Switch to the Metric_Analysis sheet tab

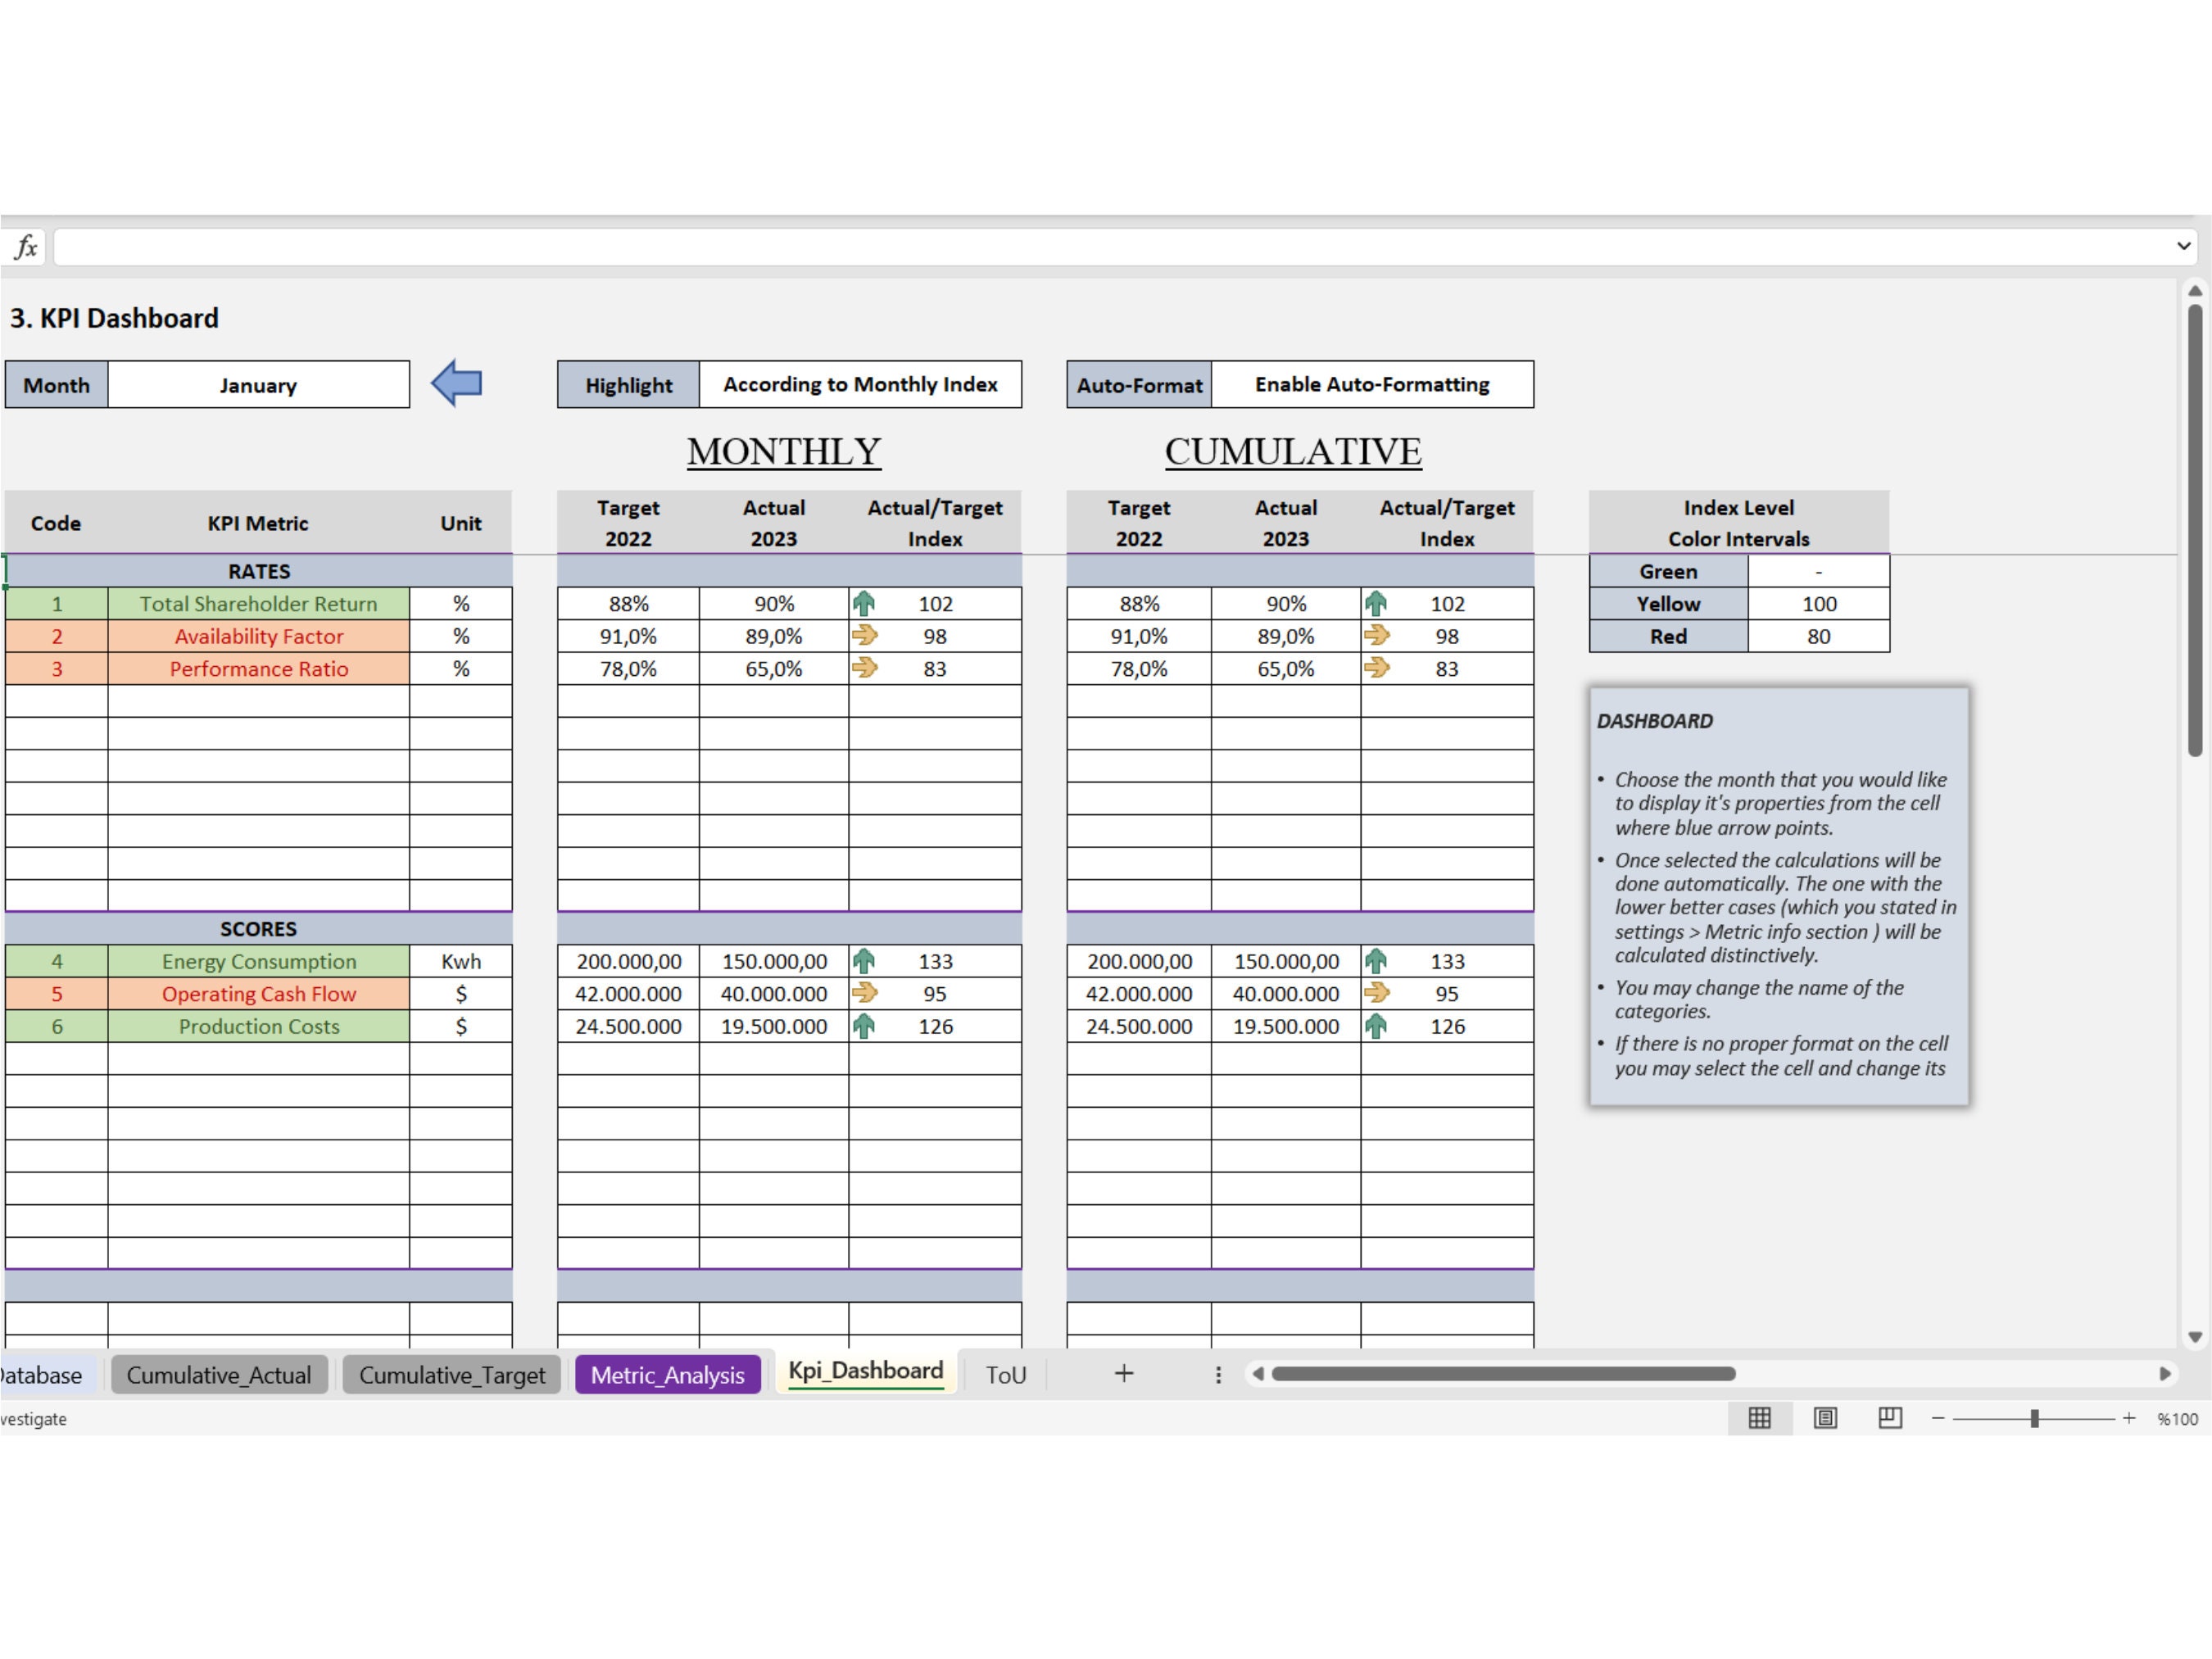[667, 1374]
